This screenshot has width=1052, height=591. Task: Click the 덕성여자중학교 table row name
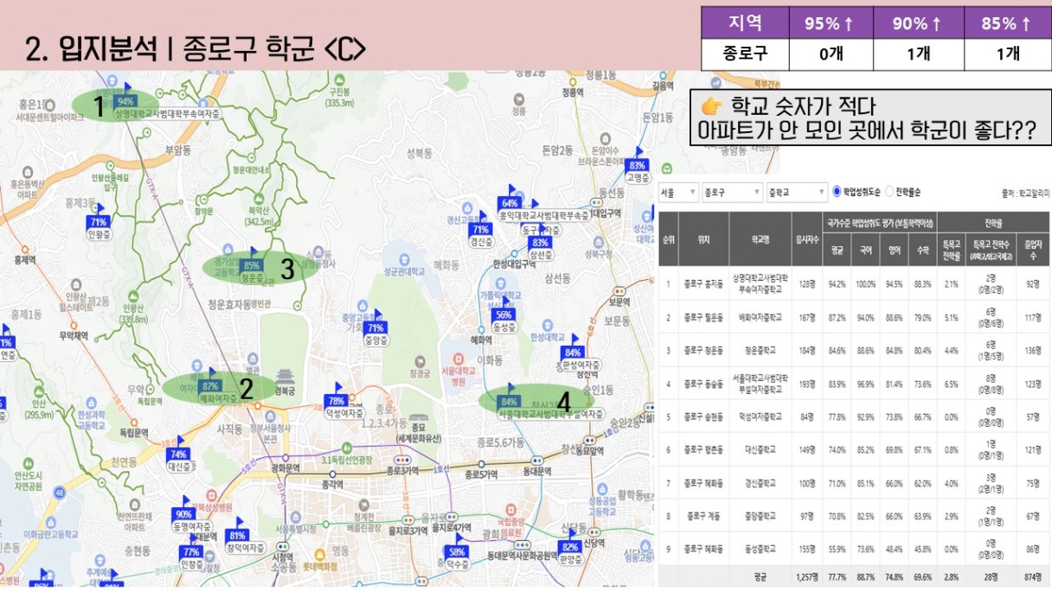[760, 416]
